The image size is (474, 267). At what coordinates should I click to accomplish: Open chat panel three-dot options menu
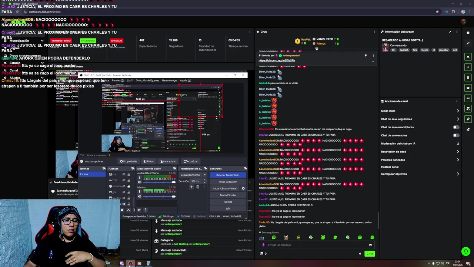pos(374,32)
